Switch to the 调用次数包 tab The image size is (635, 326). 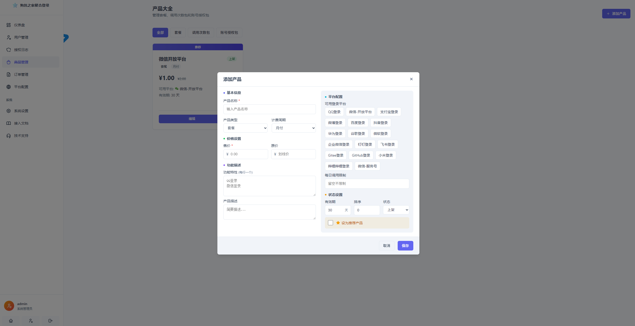coord(201,33)
